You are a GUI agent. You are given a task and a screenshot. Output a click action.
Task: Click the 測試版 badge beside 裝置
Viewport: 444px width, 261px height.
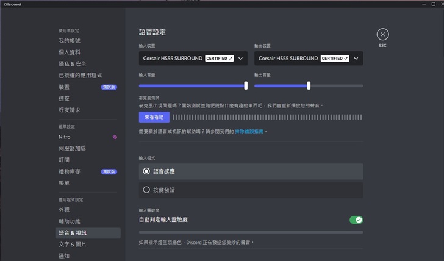(109, 87)
